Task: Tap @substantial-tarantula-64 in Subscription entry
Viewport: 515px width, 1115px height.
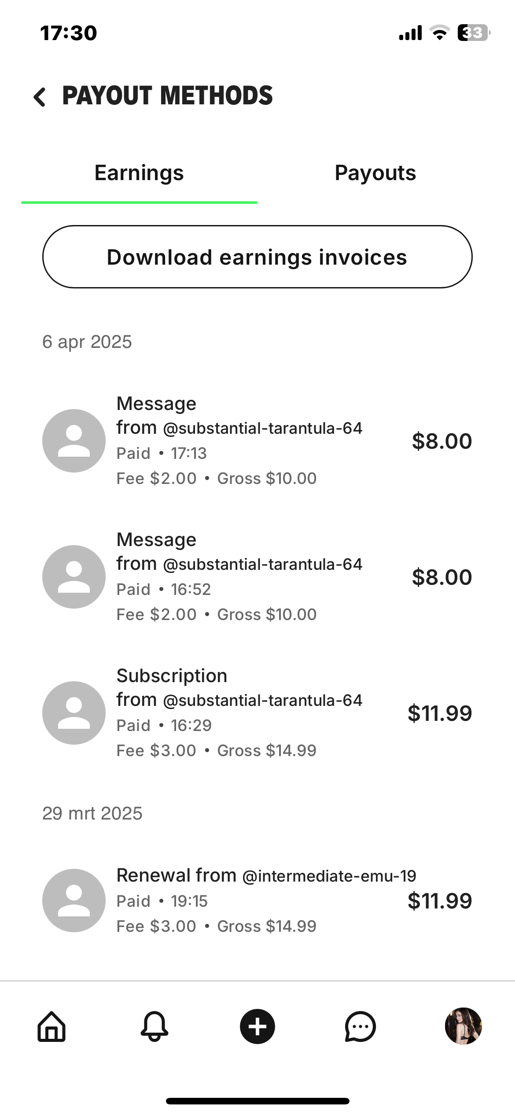Action: coord(263,701)
